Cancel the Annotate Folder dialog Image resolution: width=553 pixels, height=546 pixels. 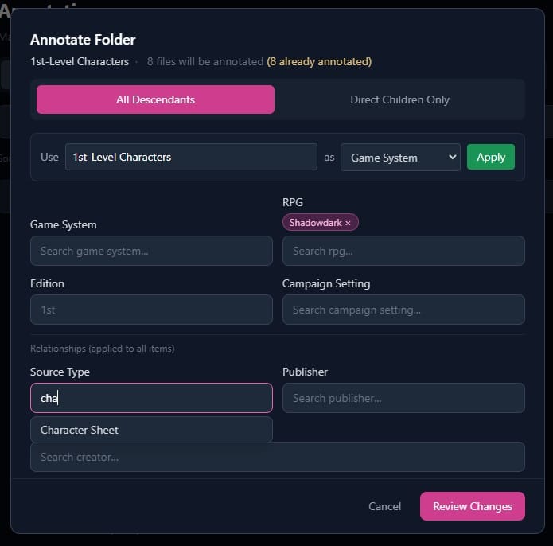(384, 506)
